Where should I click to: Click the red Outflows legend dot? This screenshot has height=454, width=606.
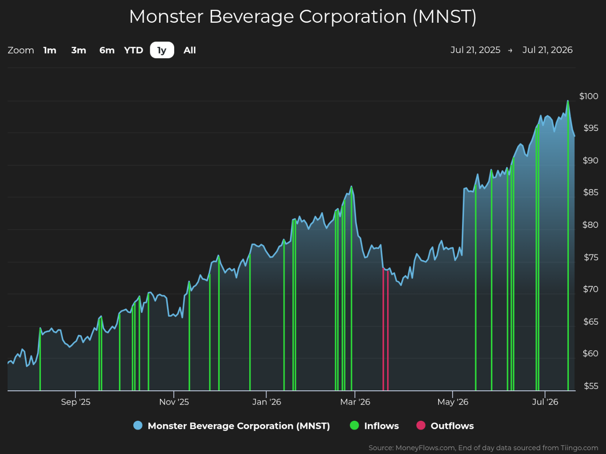tap(421, 425)
